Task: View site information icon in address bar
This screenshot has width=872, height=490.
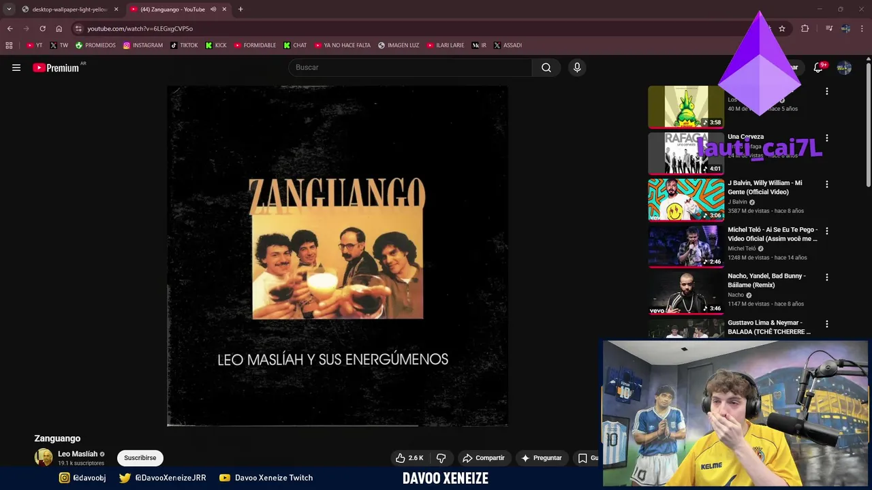Action: click(x=78, y=29)
